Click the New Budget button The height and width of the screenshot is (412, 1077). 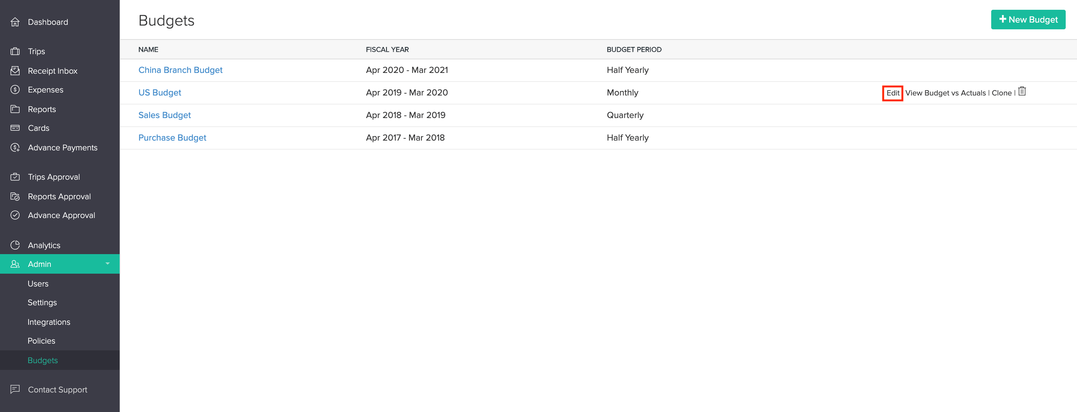(x=1028, y=20)
